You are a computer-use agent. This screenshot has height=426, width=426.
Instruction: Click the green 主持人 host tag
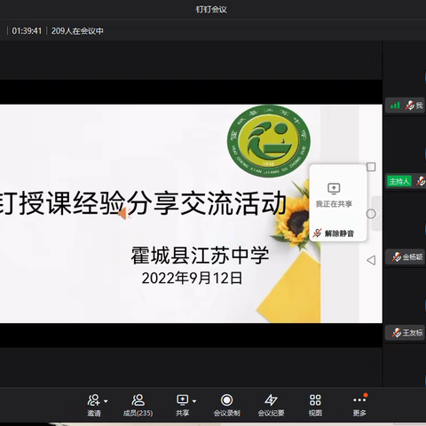coord(399,181)
